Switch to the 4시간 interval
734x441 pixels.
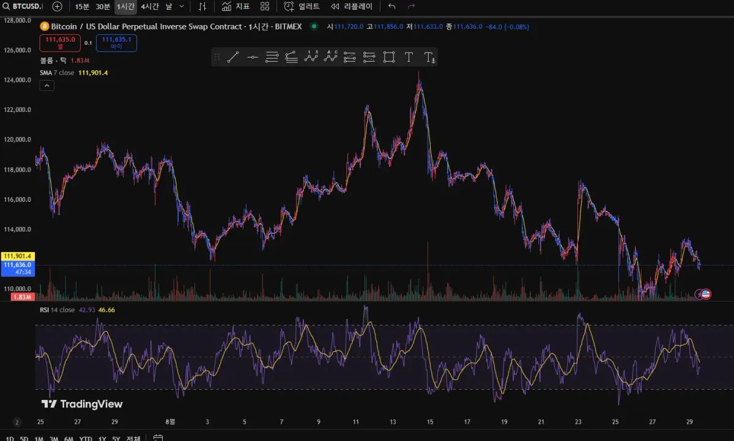pos(149,7)
